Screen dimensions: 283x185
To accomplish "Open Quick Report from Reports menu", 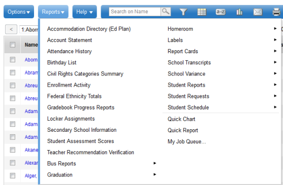I will 183,130.
